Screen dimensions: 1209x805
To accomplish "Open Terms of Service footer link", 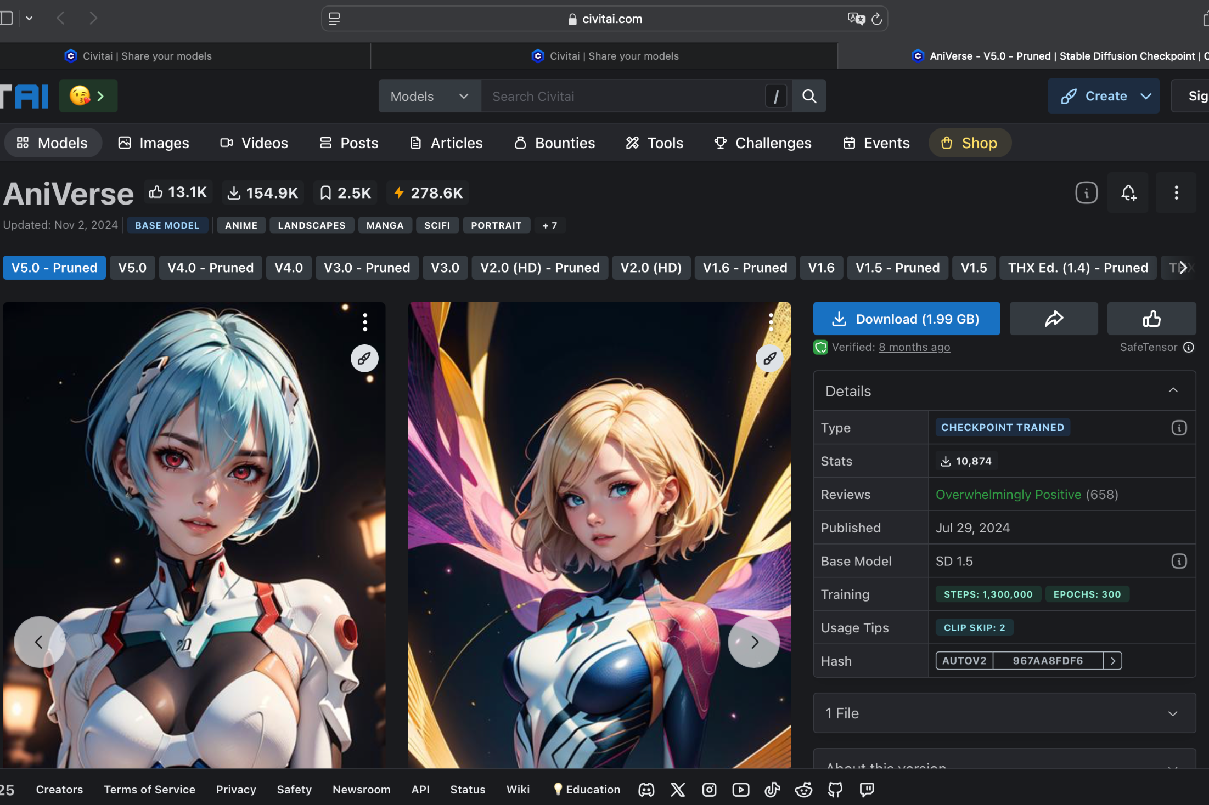I will [x=150, y=790].
